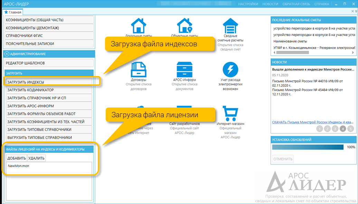Click ЗАГРУЗИТЬ АРОС-ИНФОРМ

(x=49, y=106)
